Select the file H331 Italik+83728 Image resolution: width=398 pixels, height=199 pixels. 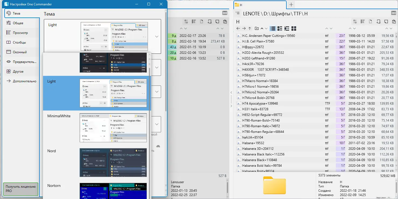pyautogui.click(x=316, y=109)
